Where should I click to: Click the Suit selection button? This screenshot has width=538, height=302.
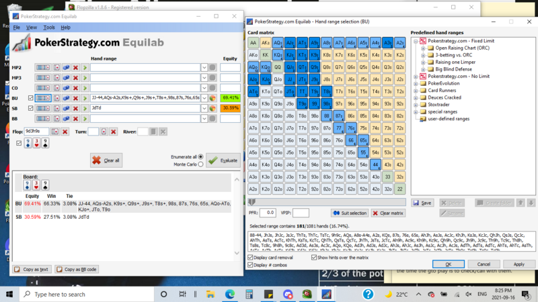coord(350,213)
